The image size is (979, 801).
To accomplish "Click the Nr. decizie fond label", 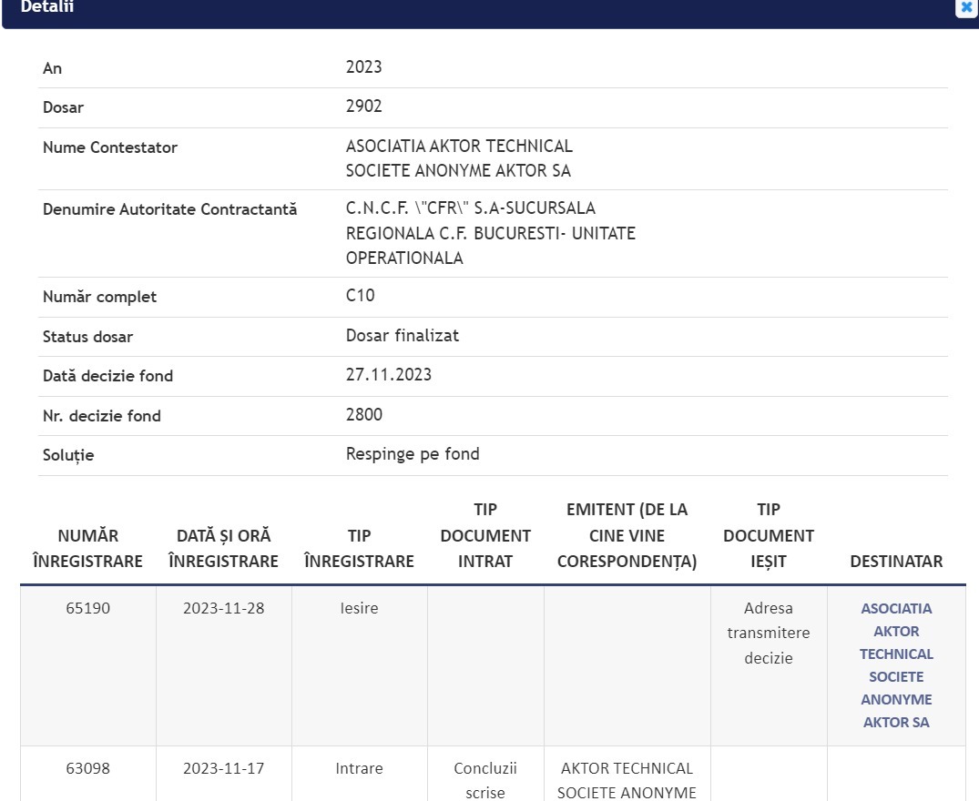I will pyautogui.click(x=102, y=416).
